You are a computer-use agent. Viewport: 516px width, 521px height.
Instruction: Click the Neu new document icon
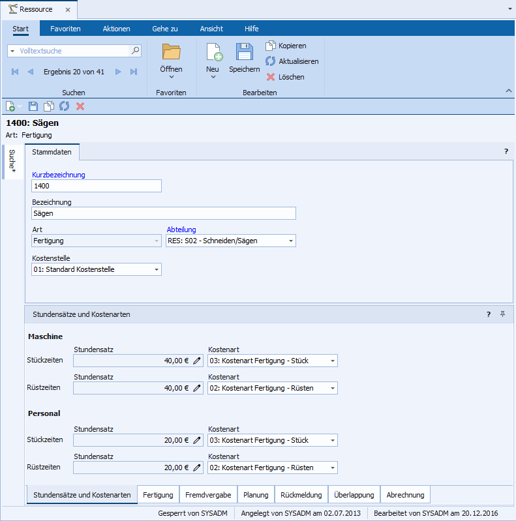[x=213, y=53]
